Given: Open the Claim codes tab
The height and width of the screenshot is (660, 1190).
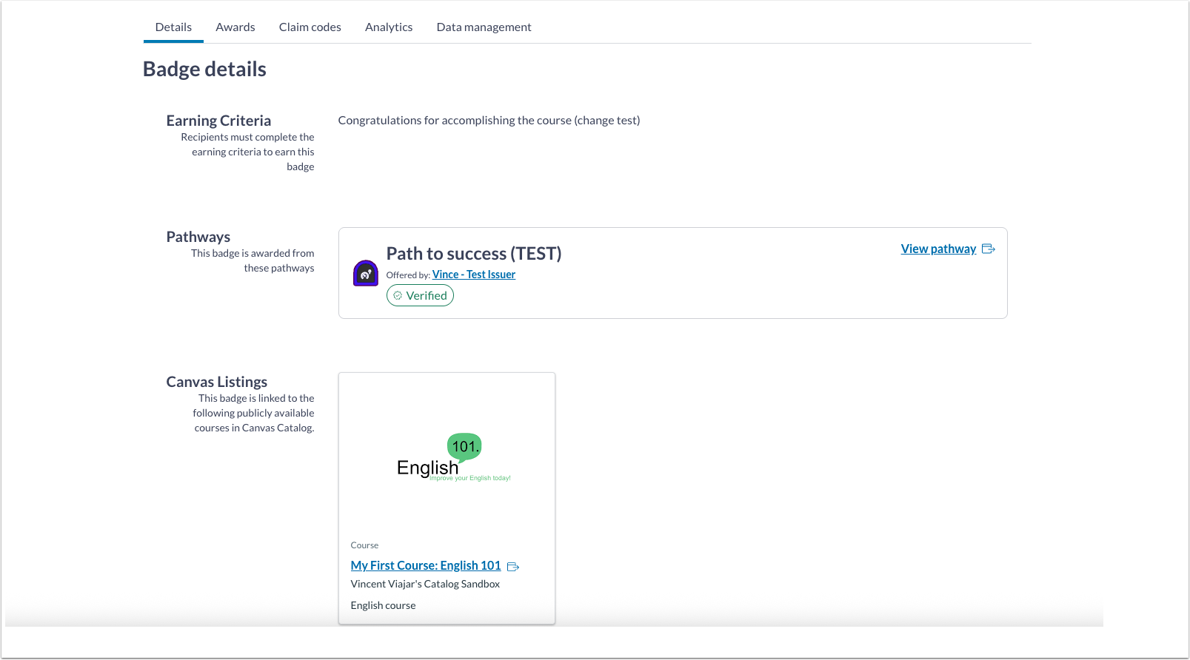Looking at the screenshot, I should point(310,27).
